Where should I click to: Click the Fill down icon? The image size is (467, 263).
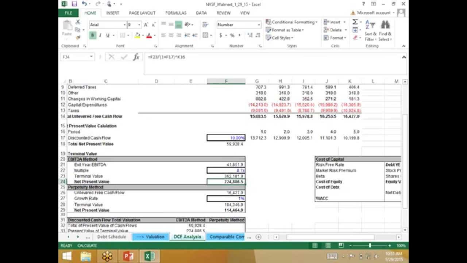pyautogui.click(x=355, y=30)
